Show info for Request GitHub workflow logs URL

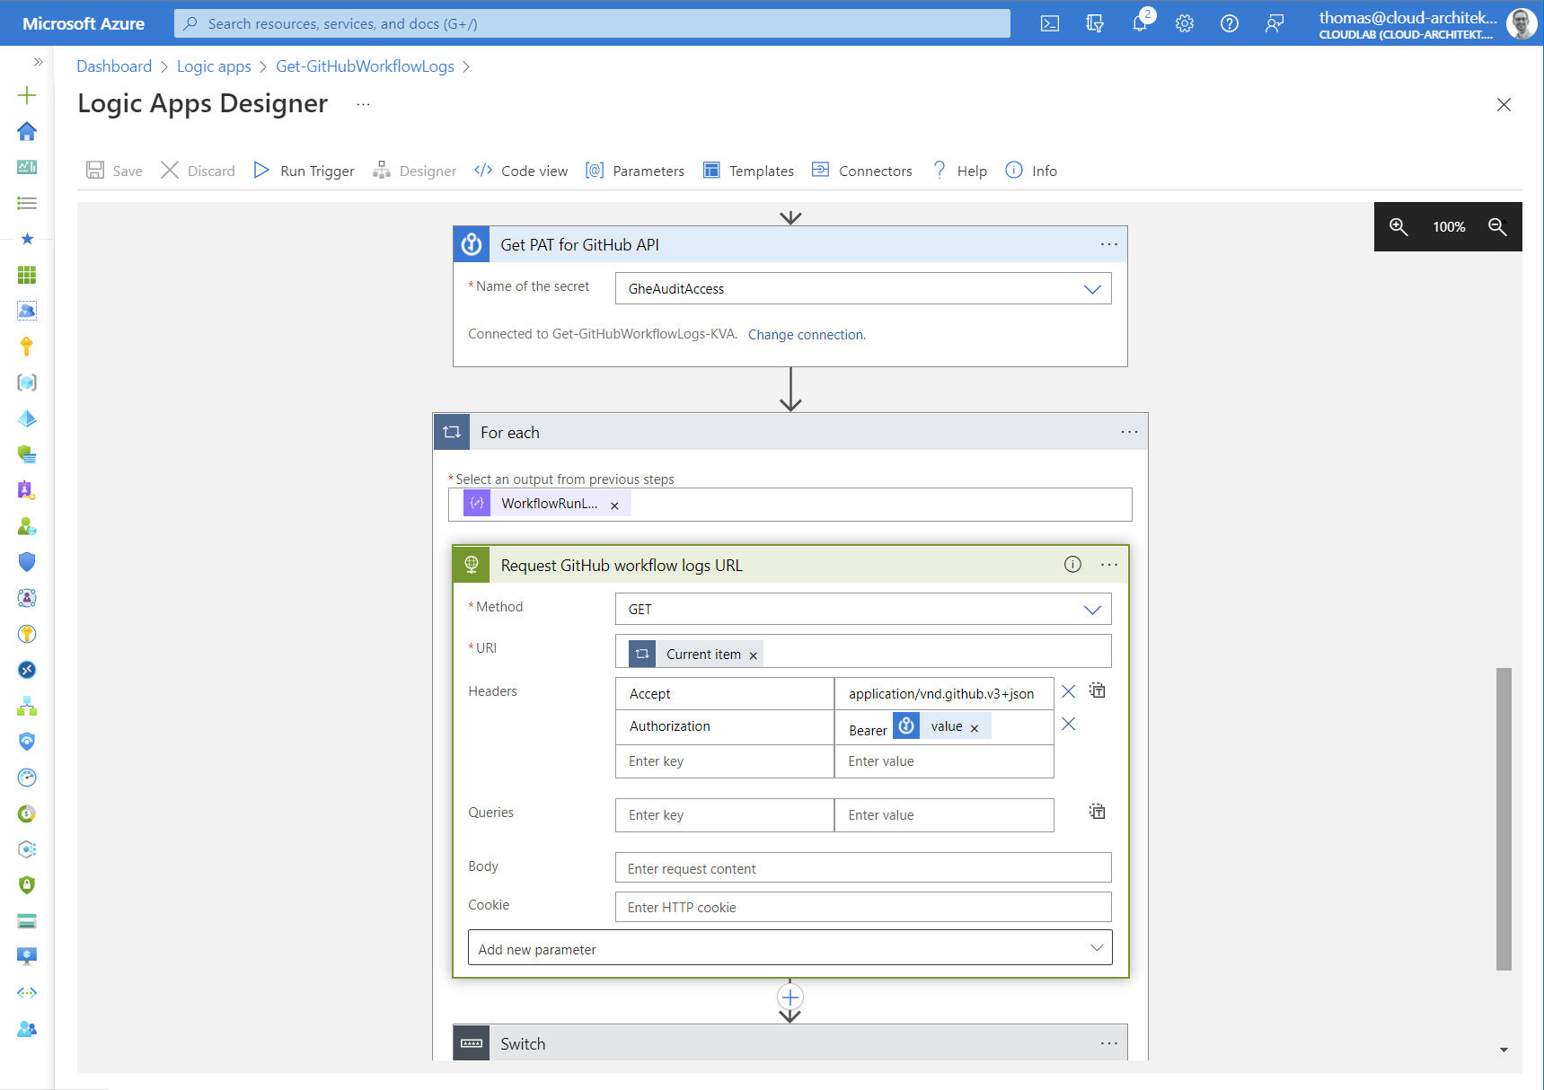pyautogui.click(x=1072, y=564)
